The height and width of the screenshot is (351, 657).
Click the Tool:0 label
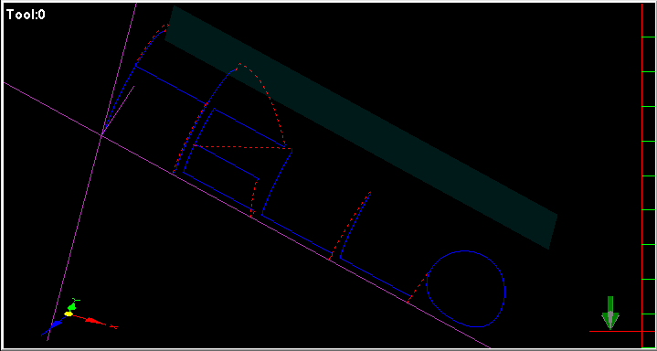pos(26,16)
